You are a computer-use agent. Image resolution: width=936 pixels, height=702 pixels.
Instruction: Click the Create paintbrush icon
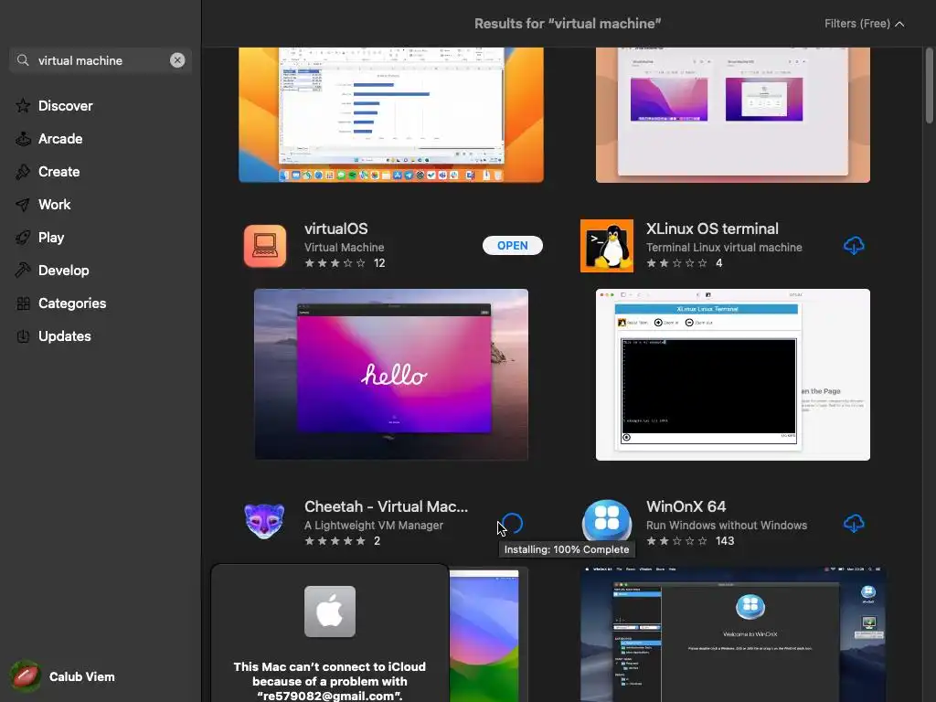23,171
